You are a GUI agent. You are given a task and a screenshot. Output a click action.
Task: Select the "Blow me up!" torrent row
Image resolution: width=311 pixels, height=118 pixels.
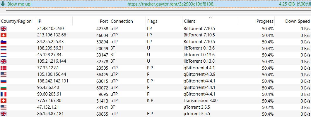coord(19,4)
